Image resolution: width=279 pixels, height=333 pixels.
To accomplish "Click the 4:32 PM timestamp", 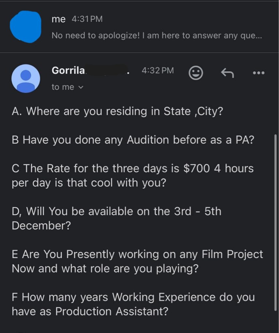I will (x=158, y=70).
